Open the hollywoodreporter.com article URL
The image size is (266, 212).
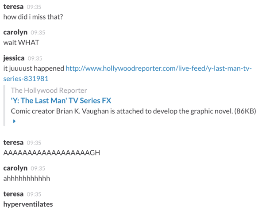127,73
